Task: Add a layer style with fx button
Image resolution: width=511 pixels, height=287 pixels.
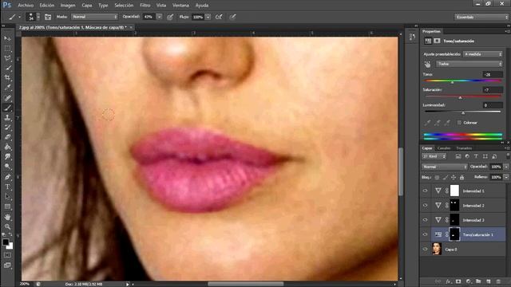Action: click(x=449, y=281)
